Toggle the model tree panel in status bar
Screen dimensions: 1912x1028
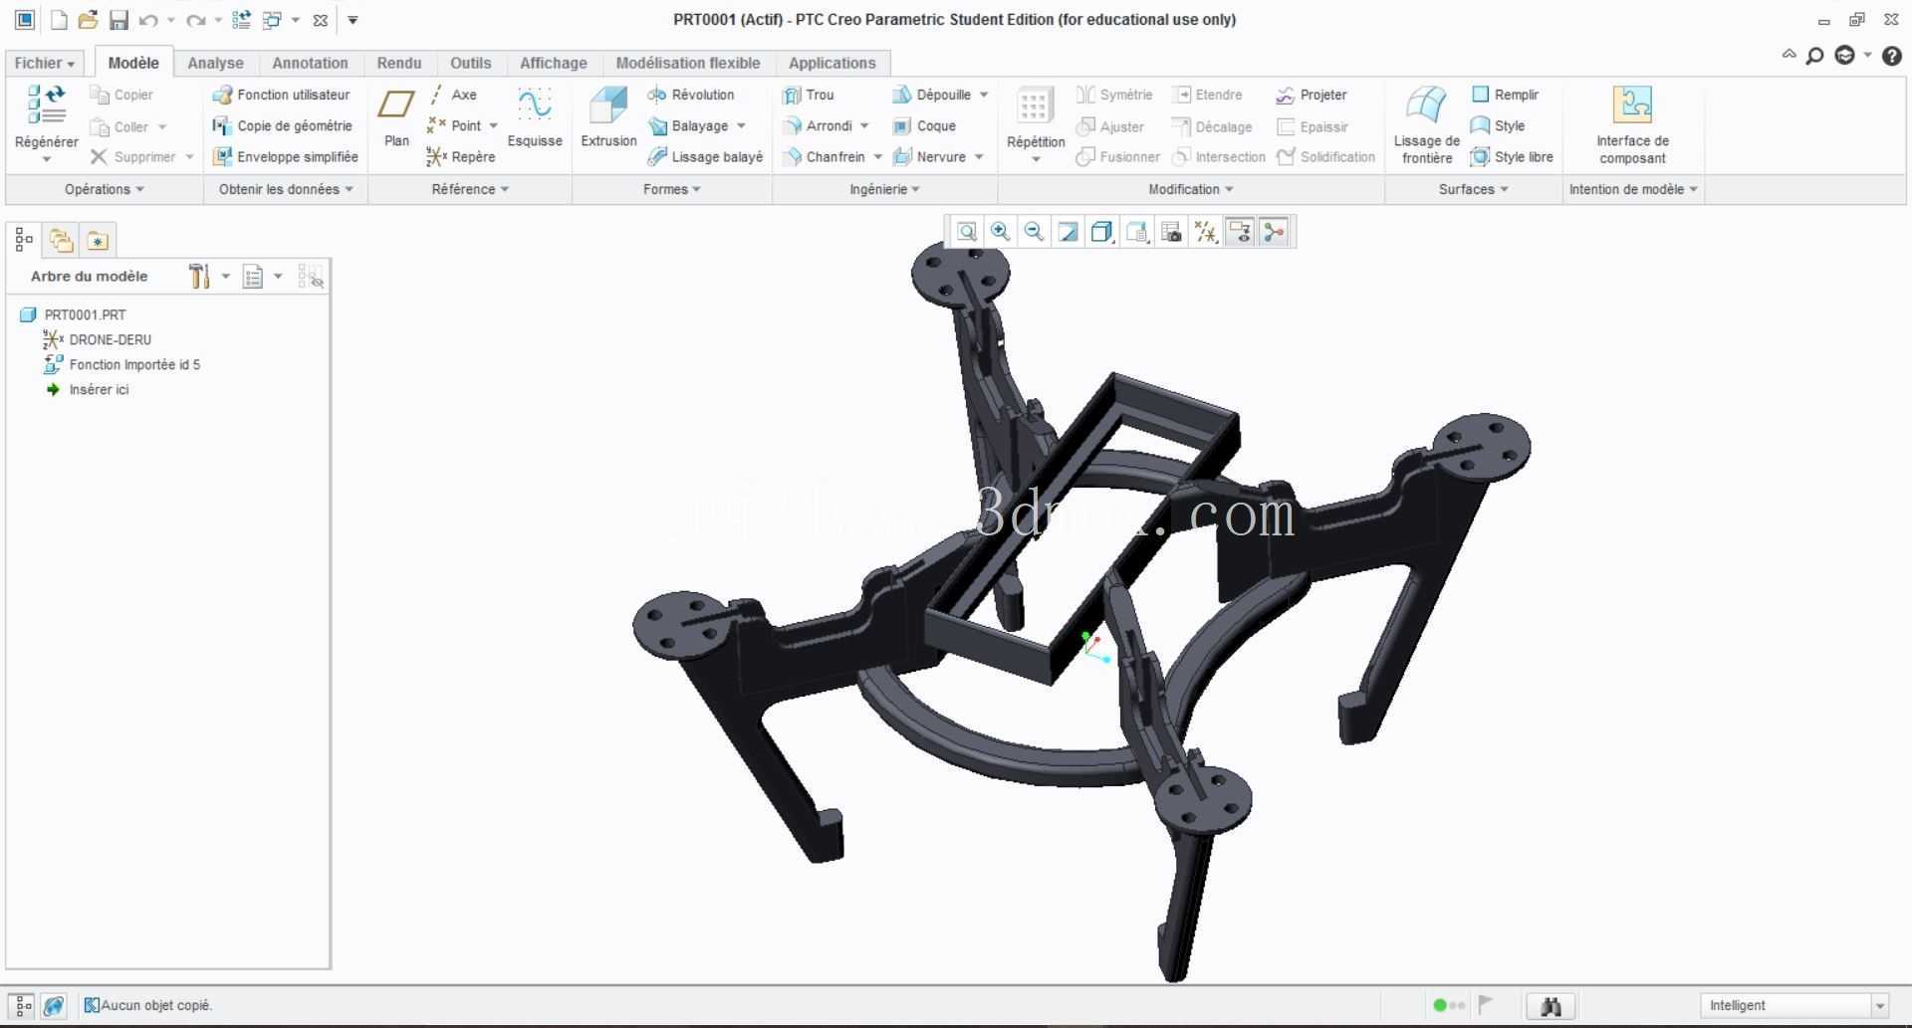coord(23,1005)
